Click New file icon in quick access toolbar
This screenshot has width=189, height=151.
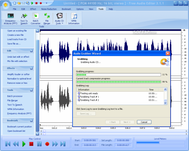pos(15,3)
